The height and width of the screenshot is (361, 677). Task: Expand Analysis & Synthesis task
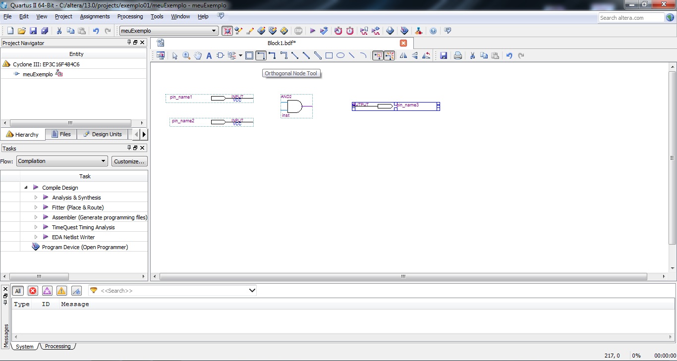pyautogui.click(x=36, y=198)
